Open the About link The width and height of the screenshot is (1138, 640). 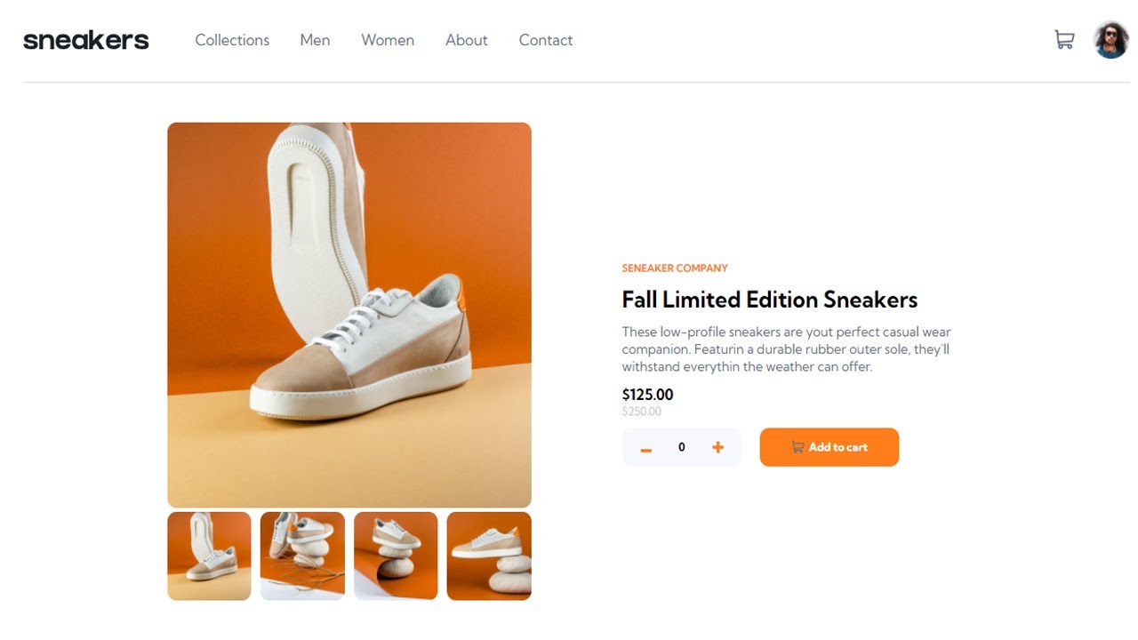[x=467, y=40]
